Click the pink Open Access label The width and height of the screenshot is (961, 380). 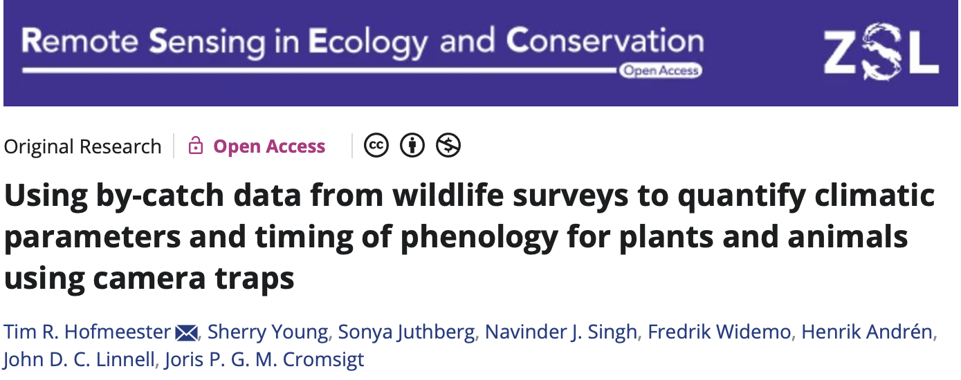click(x=269, y=146)
